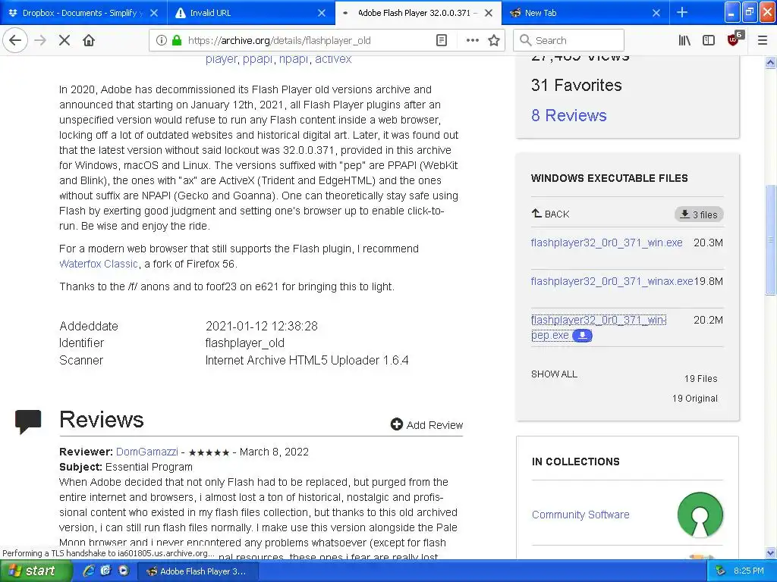View site information icon in address bar
The width and height of the screenshot is (777, 582).
pyautogui.click(x=161, y=40)
